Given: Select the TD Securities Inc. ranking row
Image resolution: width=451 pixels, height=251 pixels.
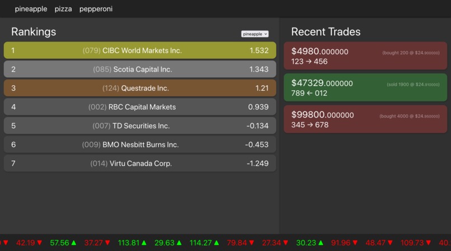Looking at the screenshot, I should click(x=140, y=125).
